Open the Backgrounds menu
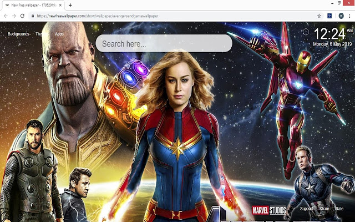The width and height of the screenshot is (355, 222). (x=18, y=34)
